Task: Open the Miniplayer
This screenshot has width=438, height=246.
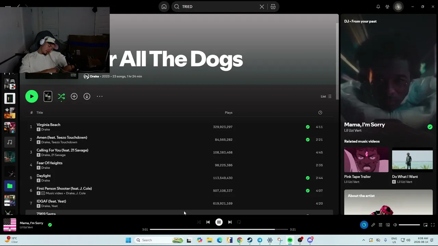Action: click(425, 225)
